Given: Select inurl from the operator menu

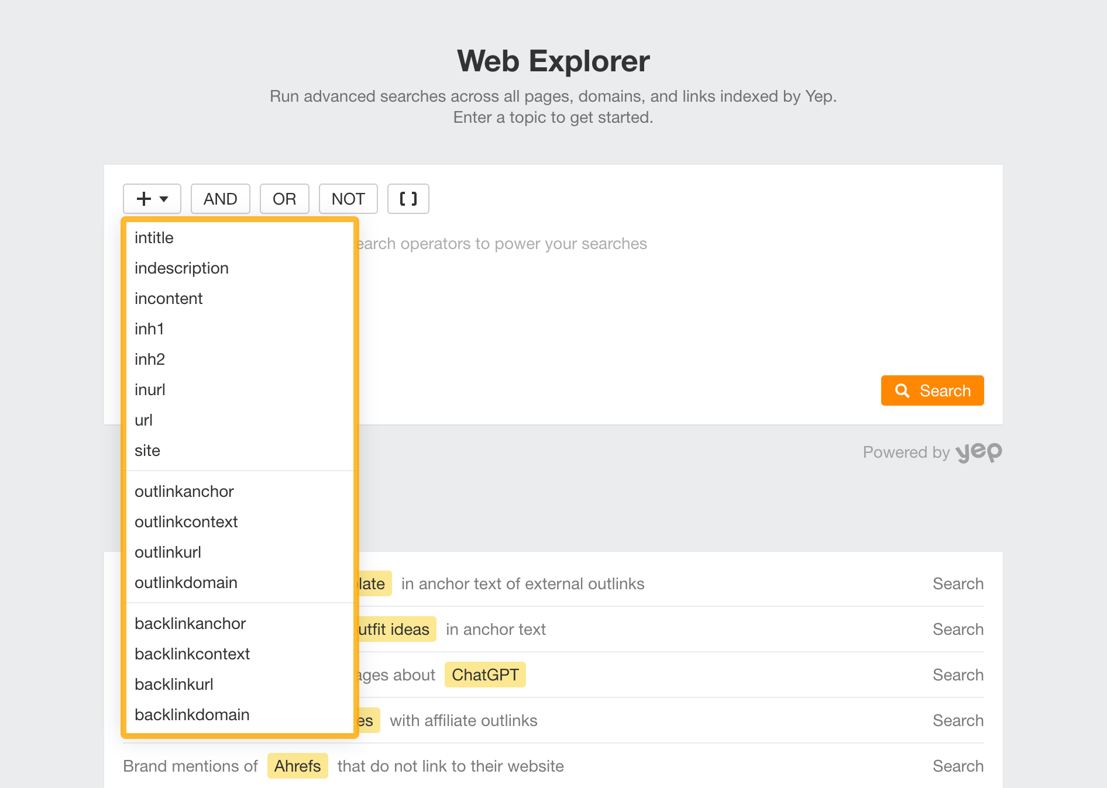Looking at the screenshot, I should 150,389.
